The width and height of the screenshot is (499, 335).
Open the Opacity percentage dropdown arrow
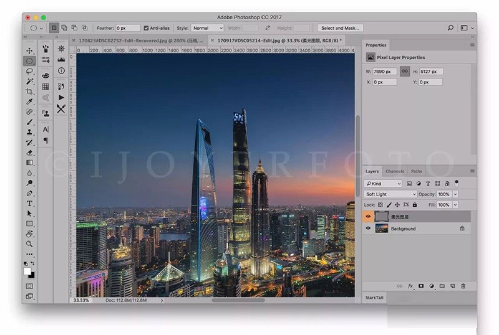(x=455, y=194)
